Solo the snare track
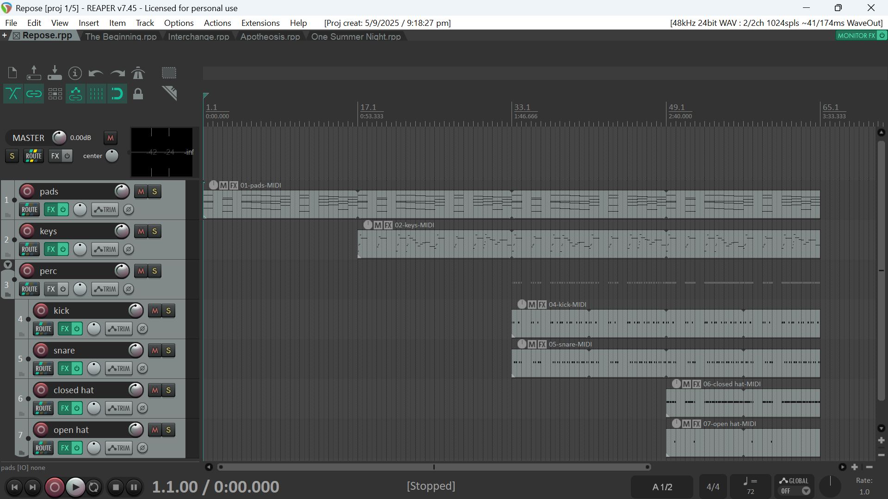888x499 pixels. coord(168,351)
